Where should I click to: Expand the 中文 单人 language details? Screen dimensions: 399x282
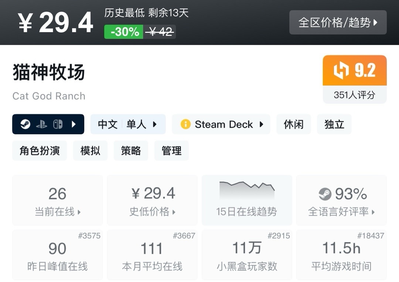click(x=128, y=124)
